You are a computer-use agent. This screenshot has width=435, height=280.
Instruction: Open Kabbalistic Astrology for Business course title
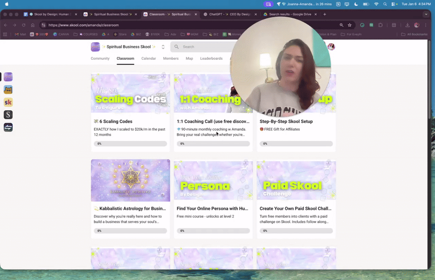pyautogui.click(x=130, y=208)
